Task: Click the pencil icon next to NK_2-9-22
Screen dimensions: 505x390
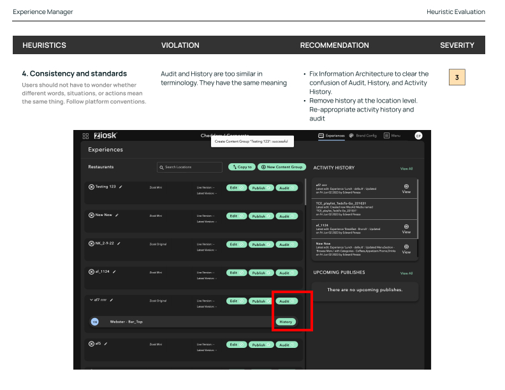Action: click(118, 243)
